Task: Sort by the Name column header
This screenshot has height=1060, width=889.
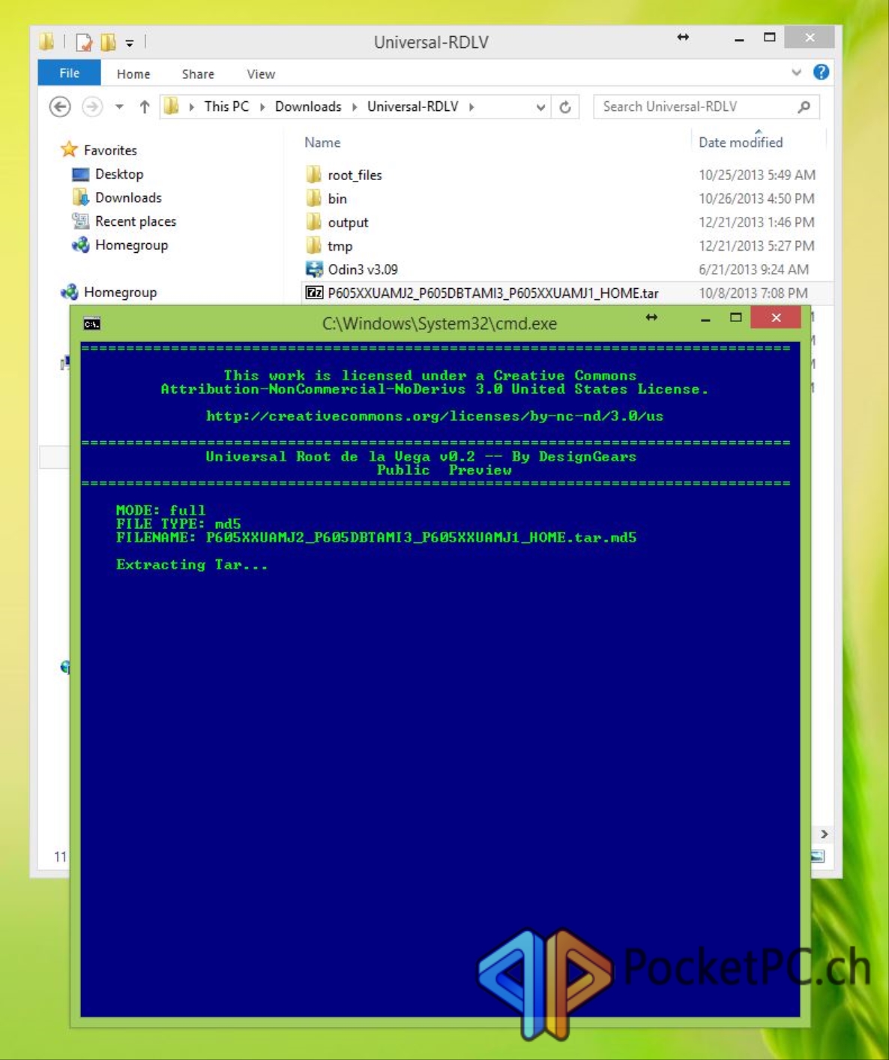Action: point(322,143)
